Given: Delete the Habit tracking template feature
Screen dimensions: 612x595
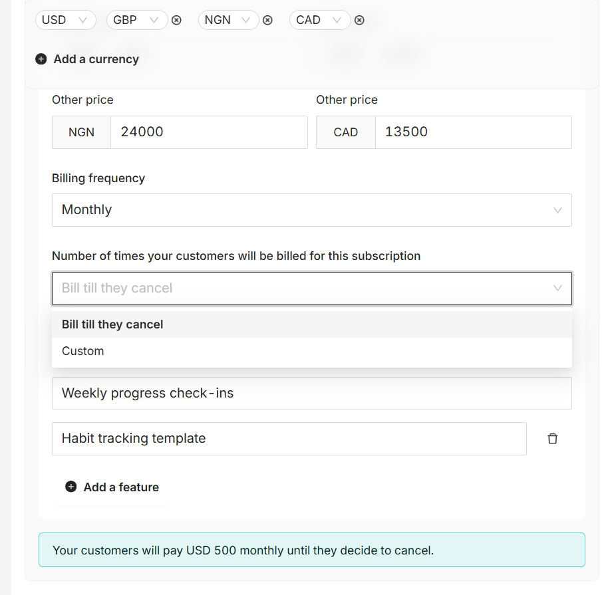Looking at the screenshot, I should click(552, 439).
